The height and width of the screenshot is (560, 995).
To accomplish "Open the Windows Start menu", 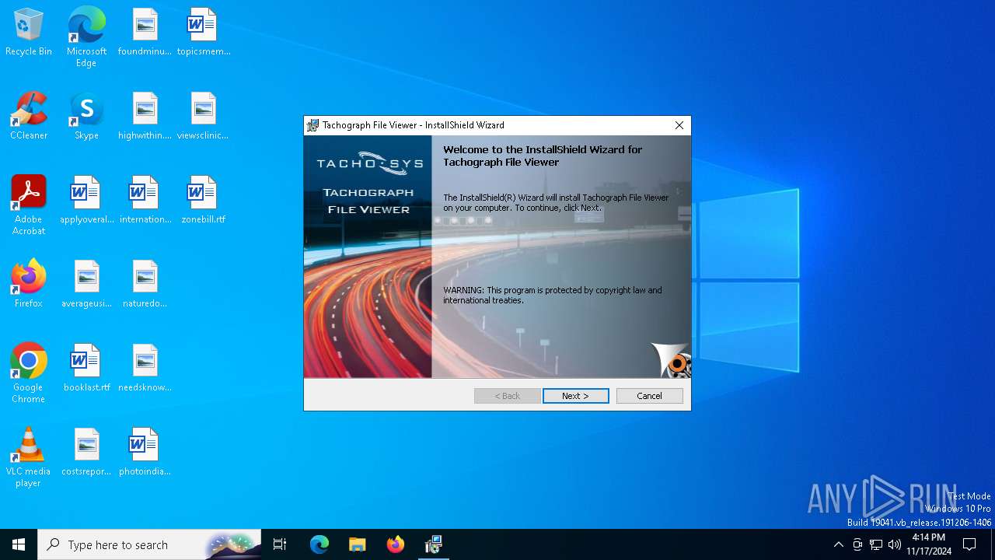I will tap(19, 544).
